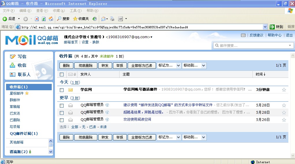
Task: Star the 建议使用邮件发送到QQ邮箱 message
Action: pyautogui.click(x=284, y=105)
